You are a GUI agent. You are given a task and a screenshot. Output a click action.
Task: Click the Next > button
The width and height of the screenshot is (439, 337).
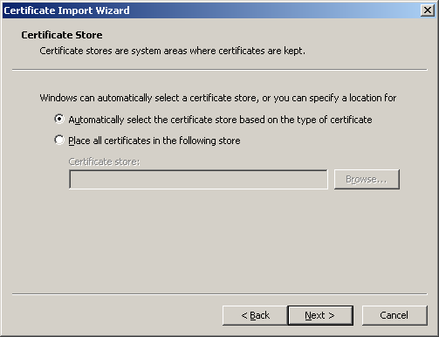320,315
